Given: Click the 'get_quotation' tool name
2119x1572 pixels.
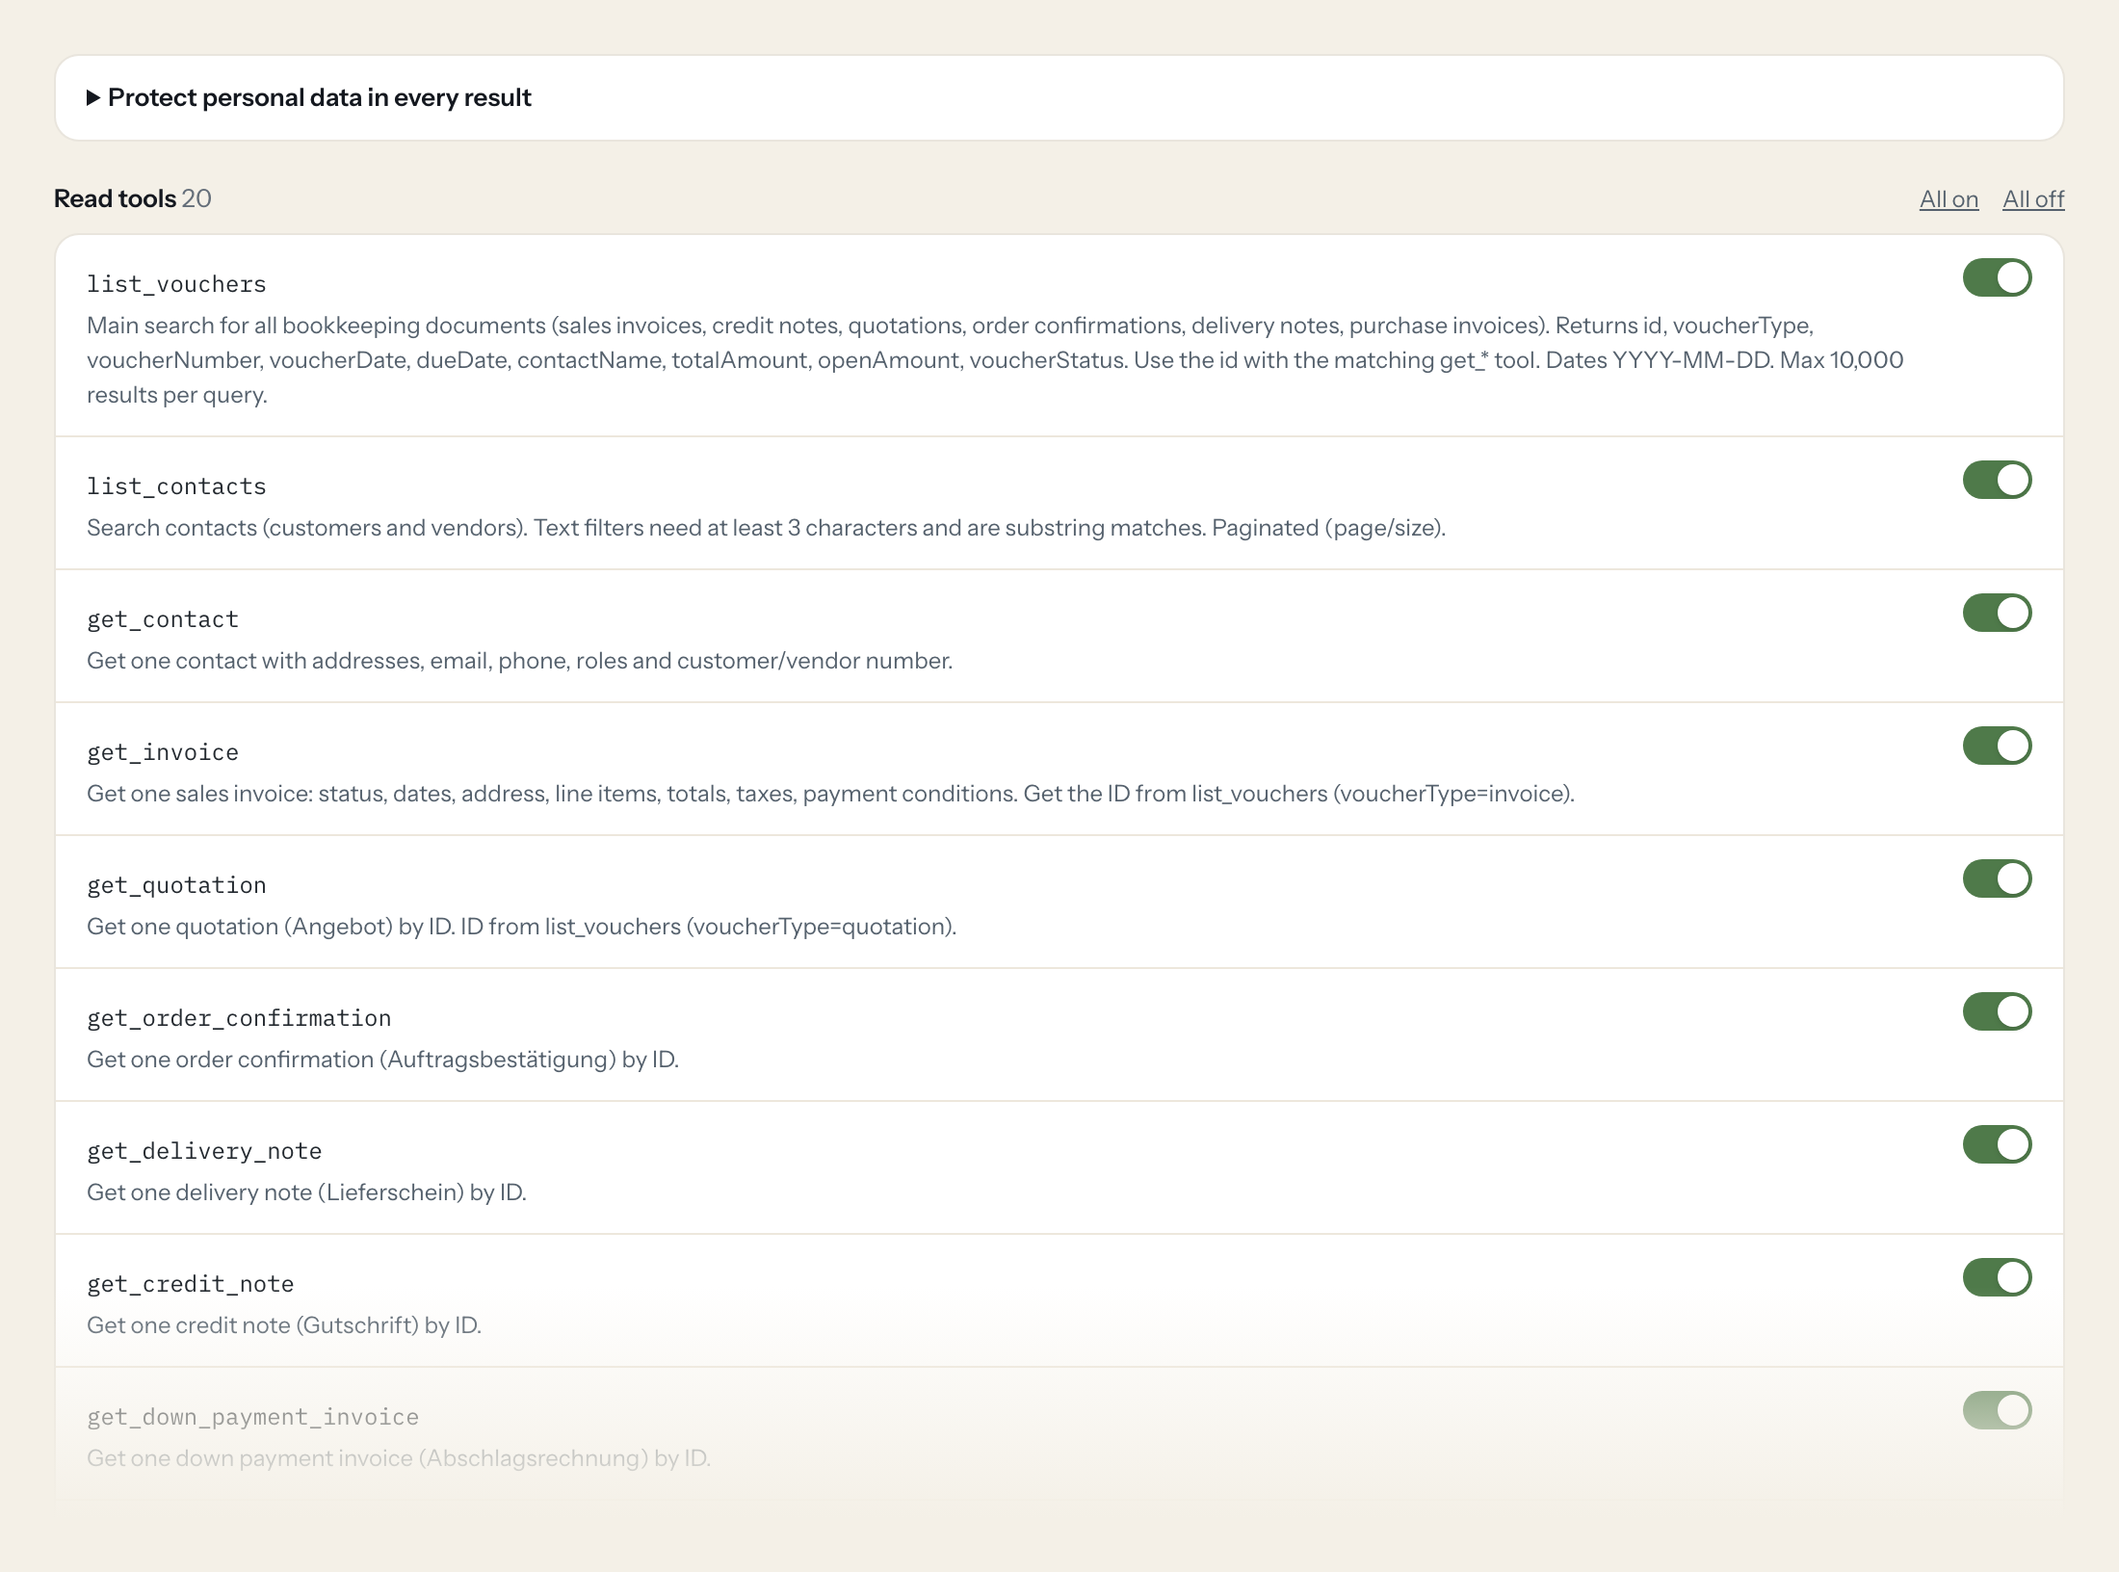Looking at the screenshot, I should [x=176, y=885].
